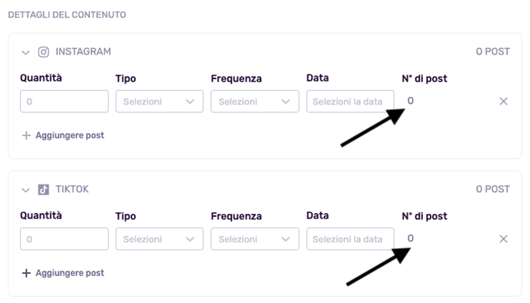Open TikTok Tipo dropdown
The image size is (530, 303).
click(159, 239)
